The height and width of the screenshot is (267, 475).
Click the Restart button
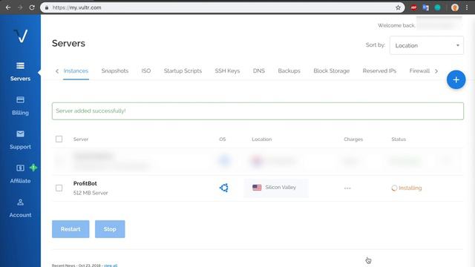71,229
